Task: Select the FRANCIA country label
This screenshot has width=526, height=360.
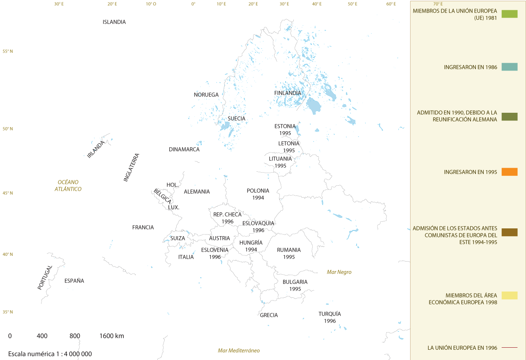Action: point(143,227)
